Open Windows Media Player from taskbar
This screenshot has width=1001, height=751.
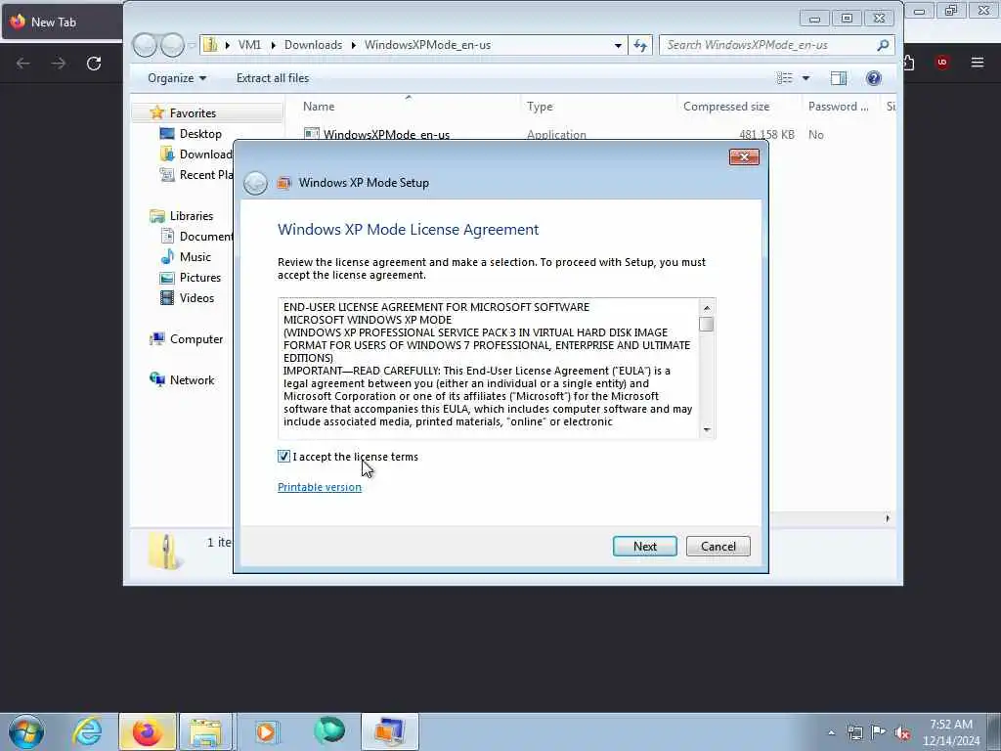(266, 731)
